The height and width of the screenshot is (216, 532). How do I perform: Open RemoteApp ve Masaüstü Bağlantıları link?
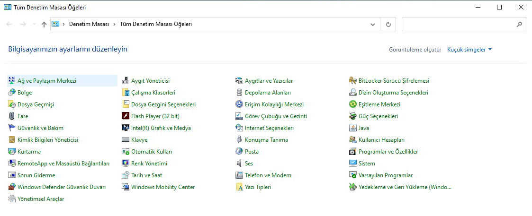click(63, 163)
